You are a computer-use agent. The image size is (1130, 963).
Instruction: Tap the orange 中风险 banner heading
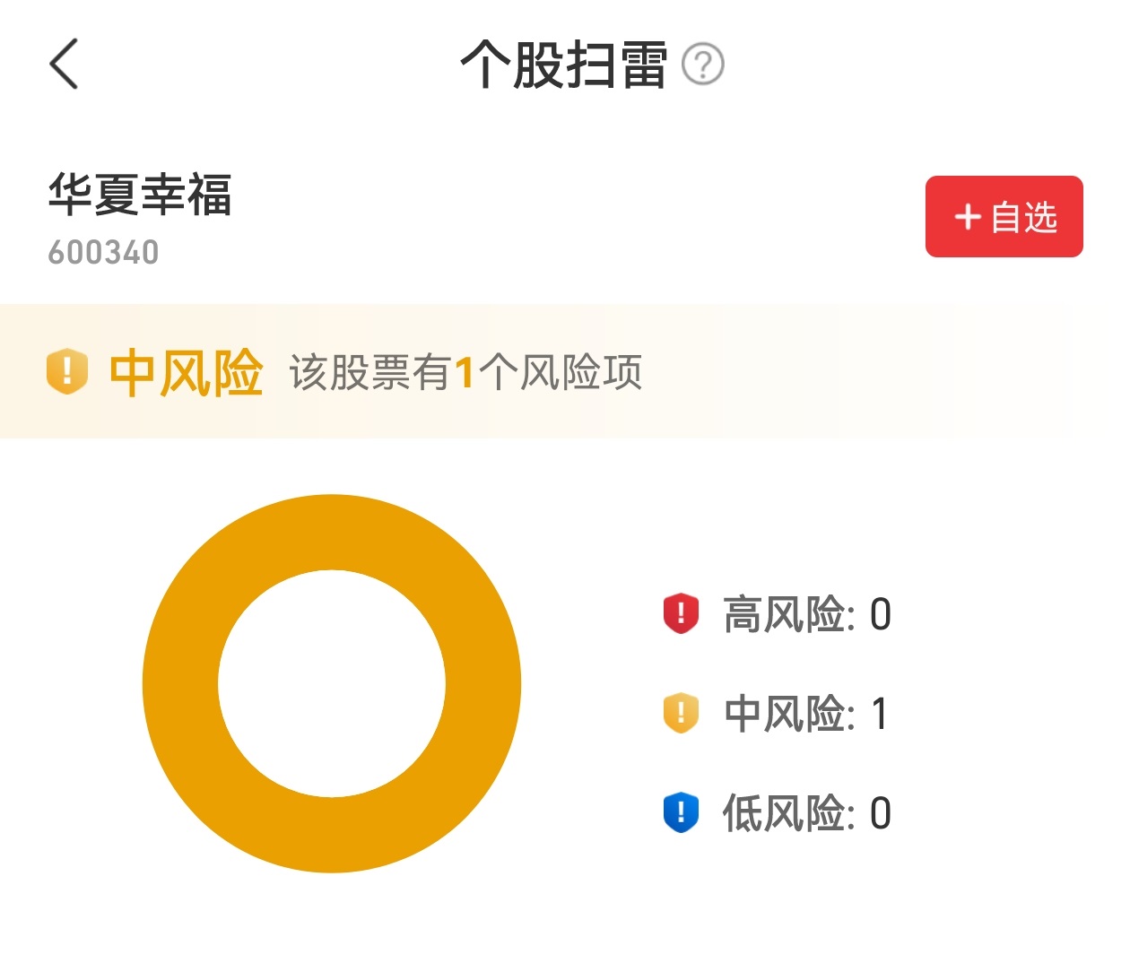point(186,372)
